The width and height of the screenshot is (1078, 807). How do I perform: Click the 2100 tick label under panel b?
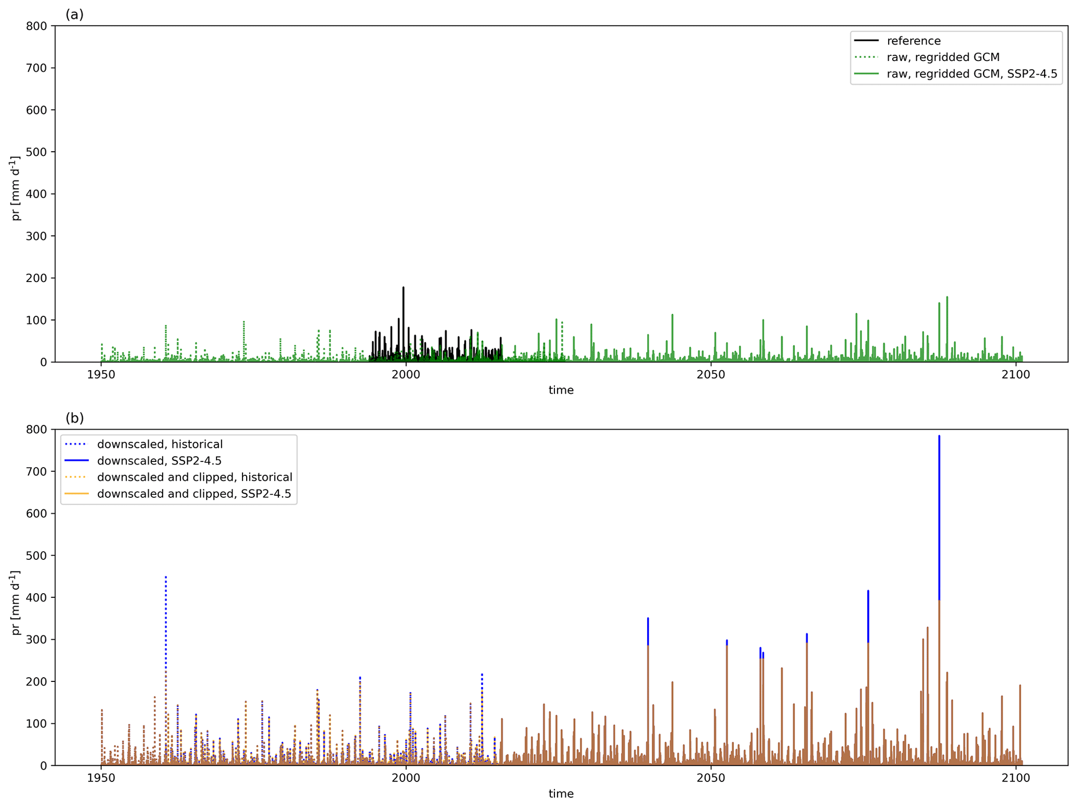(x=1015, y=778)
